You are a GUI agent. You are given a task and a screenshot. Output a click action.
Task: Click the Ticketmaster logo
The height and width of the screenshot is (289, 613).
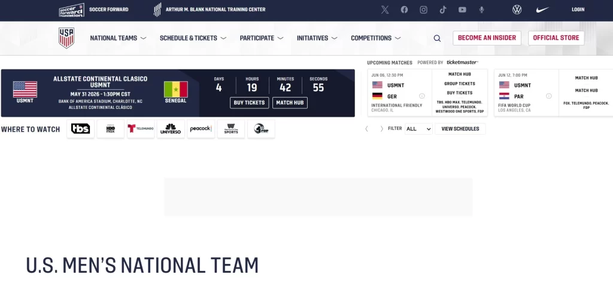[x=462, y=62]
